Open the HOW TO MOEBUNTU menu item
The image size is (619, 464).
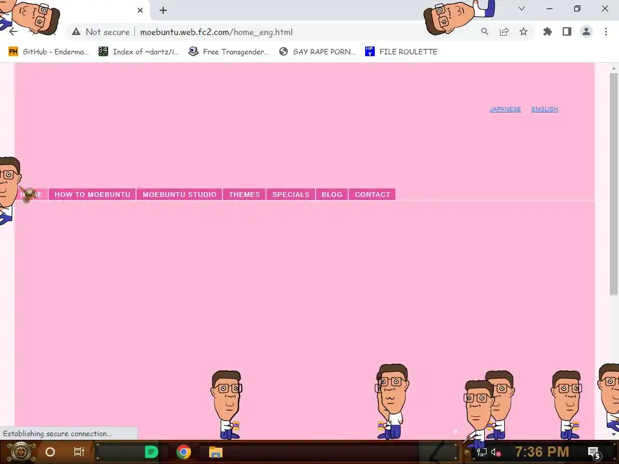92,195
